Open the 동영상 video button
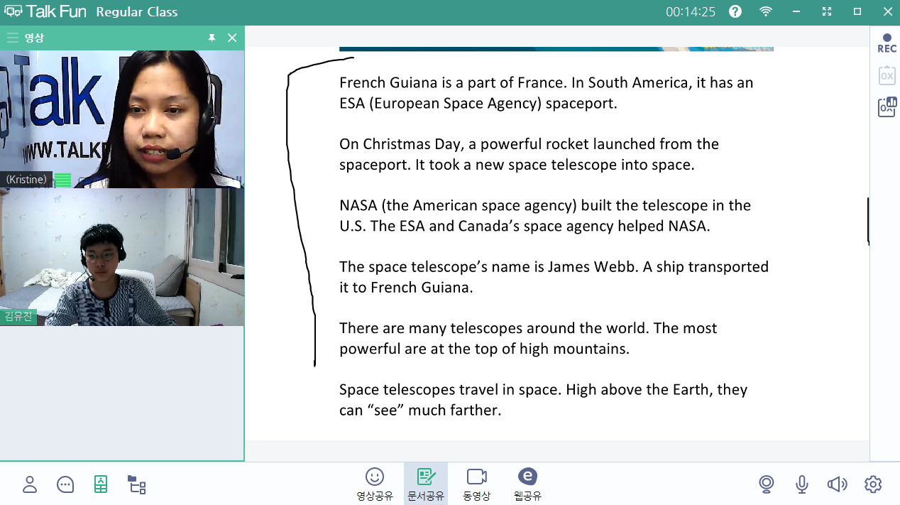This screenshot has height=505, width=900. point(476,483)
